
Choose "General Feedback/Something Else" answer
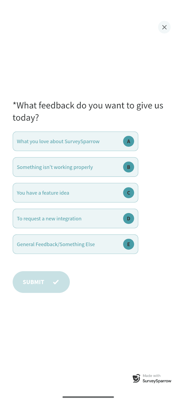coord(56,244)
